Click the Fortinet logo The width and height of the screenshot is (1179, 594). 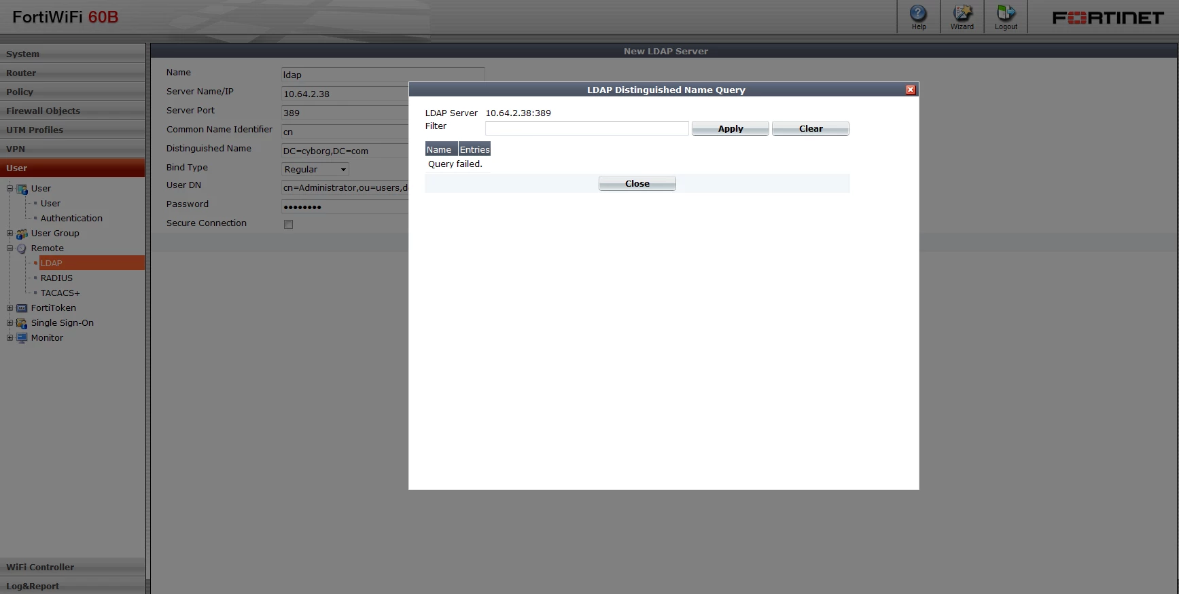[1108, 18]
